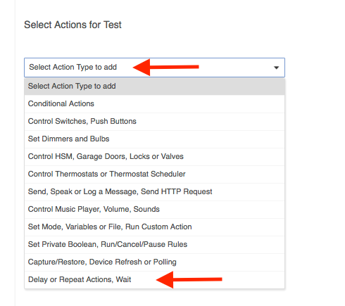Select Send, Speak or Log a Message option
The width and height of the screenshot is (345, 306).
(154, 191)
